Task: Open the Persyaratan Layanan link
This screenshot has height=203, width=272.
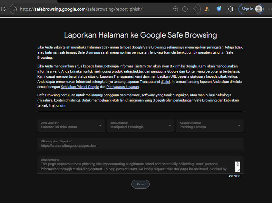Action: [x=122, y=87]
